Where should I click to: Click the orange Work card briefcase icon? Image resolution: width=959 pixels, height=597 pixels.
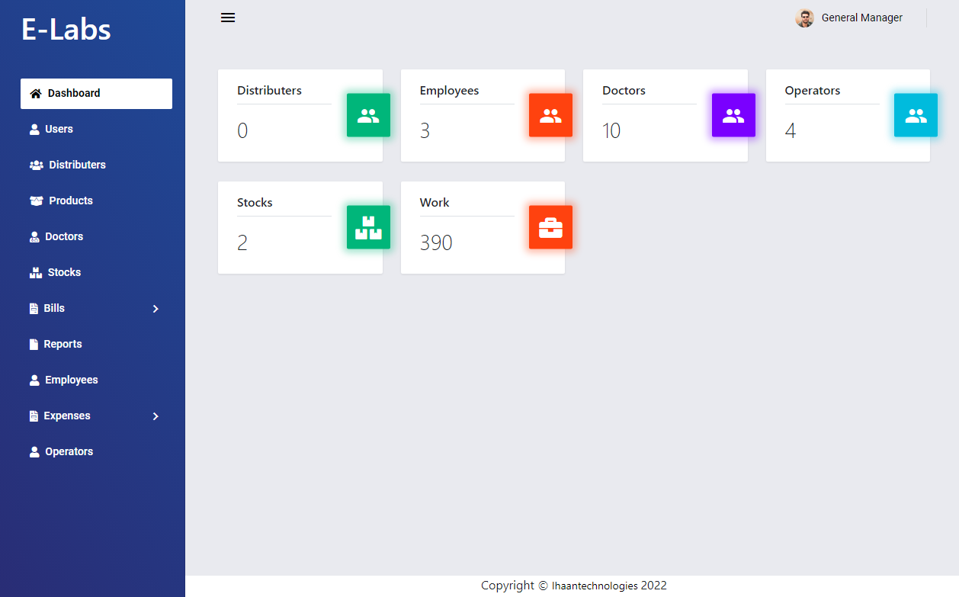(550, 227)
